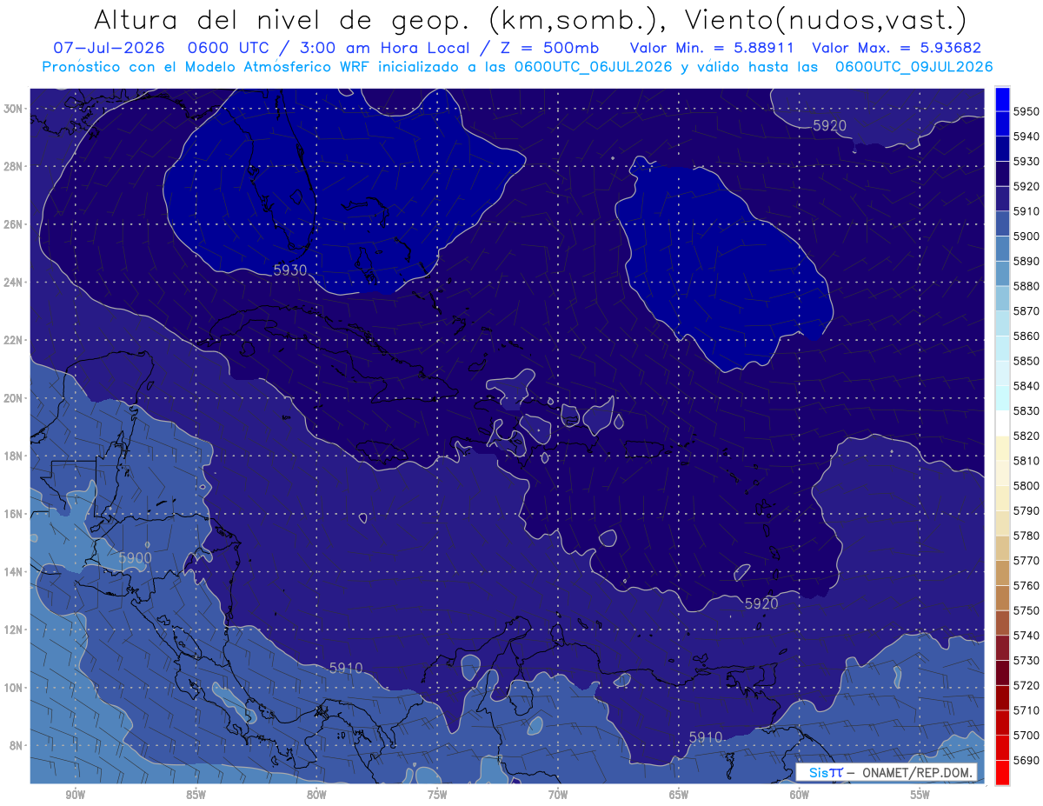Image resolution: width=1043 pixels, height=806 pixels.
Task: Click the 55W longitude label
Action: click(920, 795)
